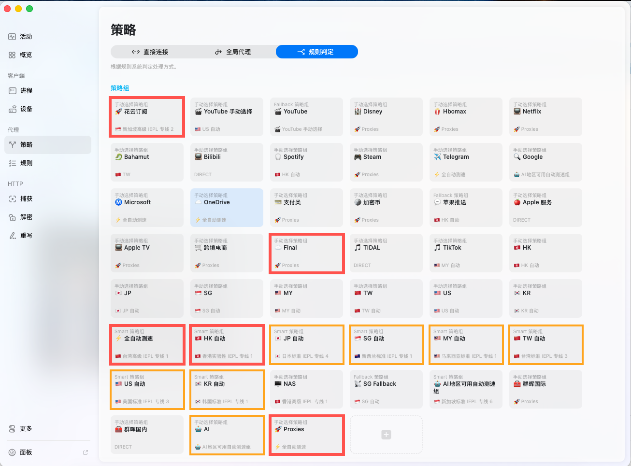This screenshot has height=466, width=631.
Task: Open the 设备 devices sidebar item
Action: 48,109
